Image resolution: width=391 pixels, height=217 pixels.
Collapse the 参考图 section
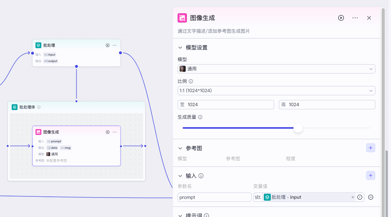pos(180,148)
